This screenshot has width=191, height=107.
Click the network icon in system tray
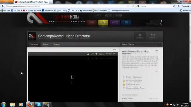tap(174, 105)
